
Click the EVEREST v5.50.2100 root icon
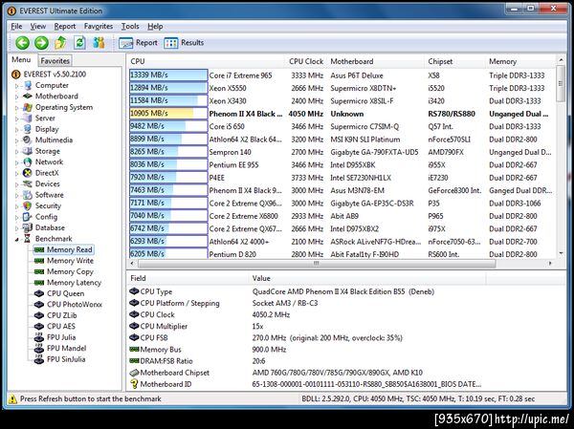[15, 75]
